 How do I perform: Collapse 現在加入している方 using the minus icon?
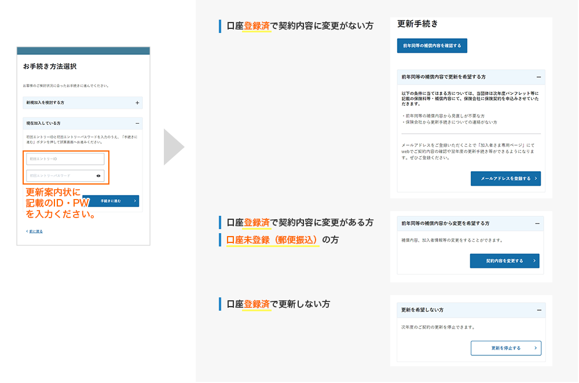[x=137, y=123]
